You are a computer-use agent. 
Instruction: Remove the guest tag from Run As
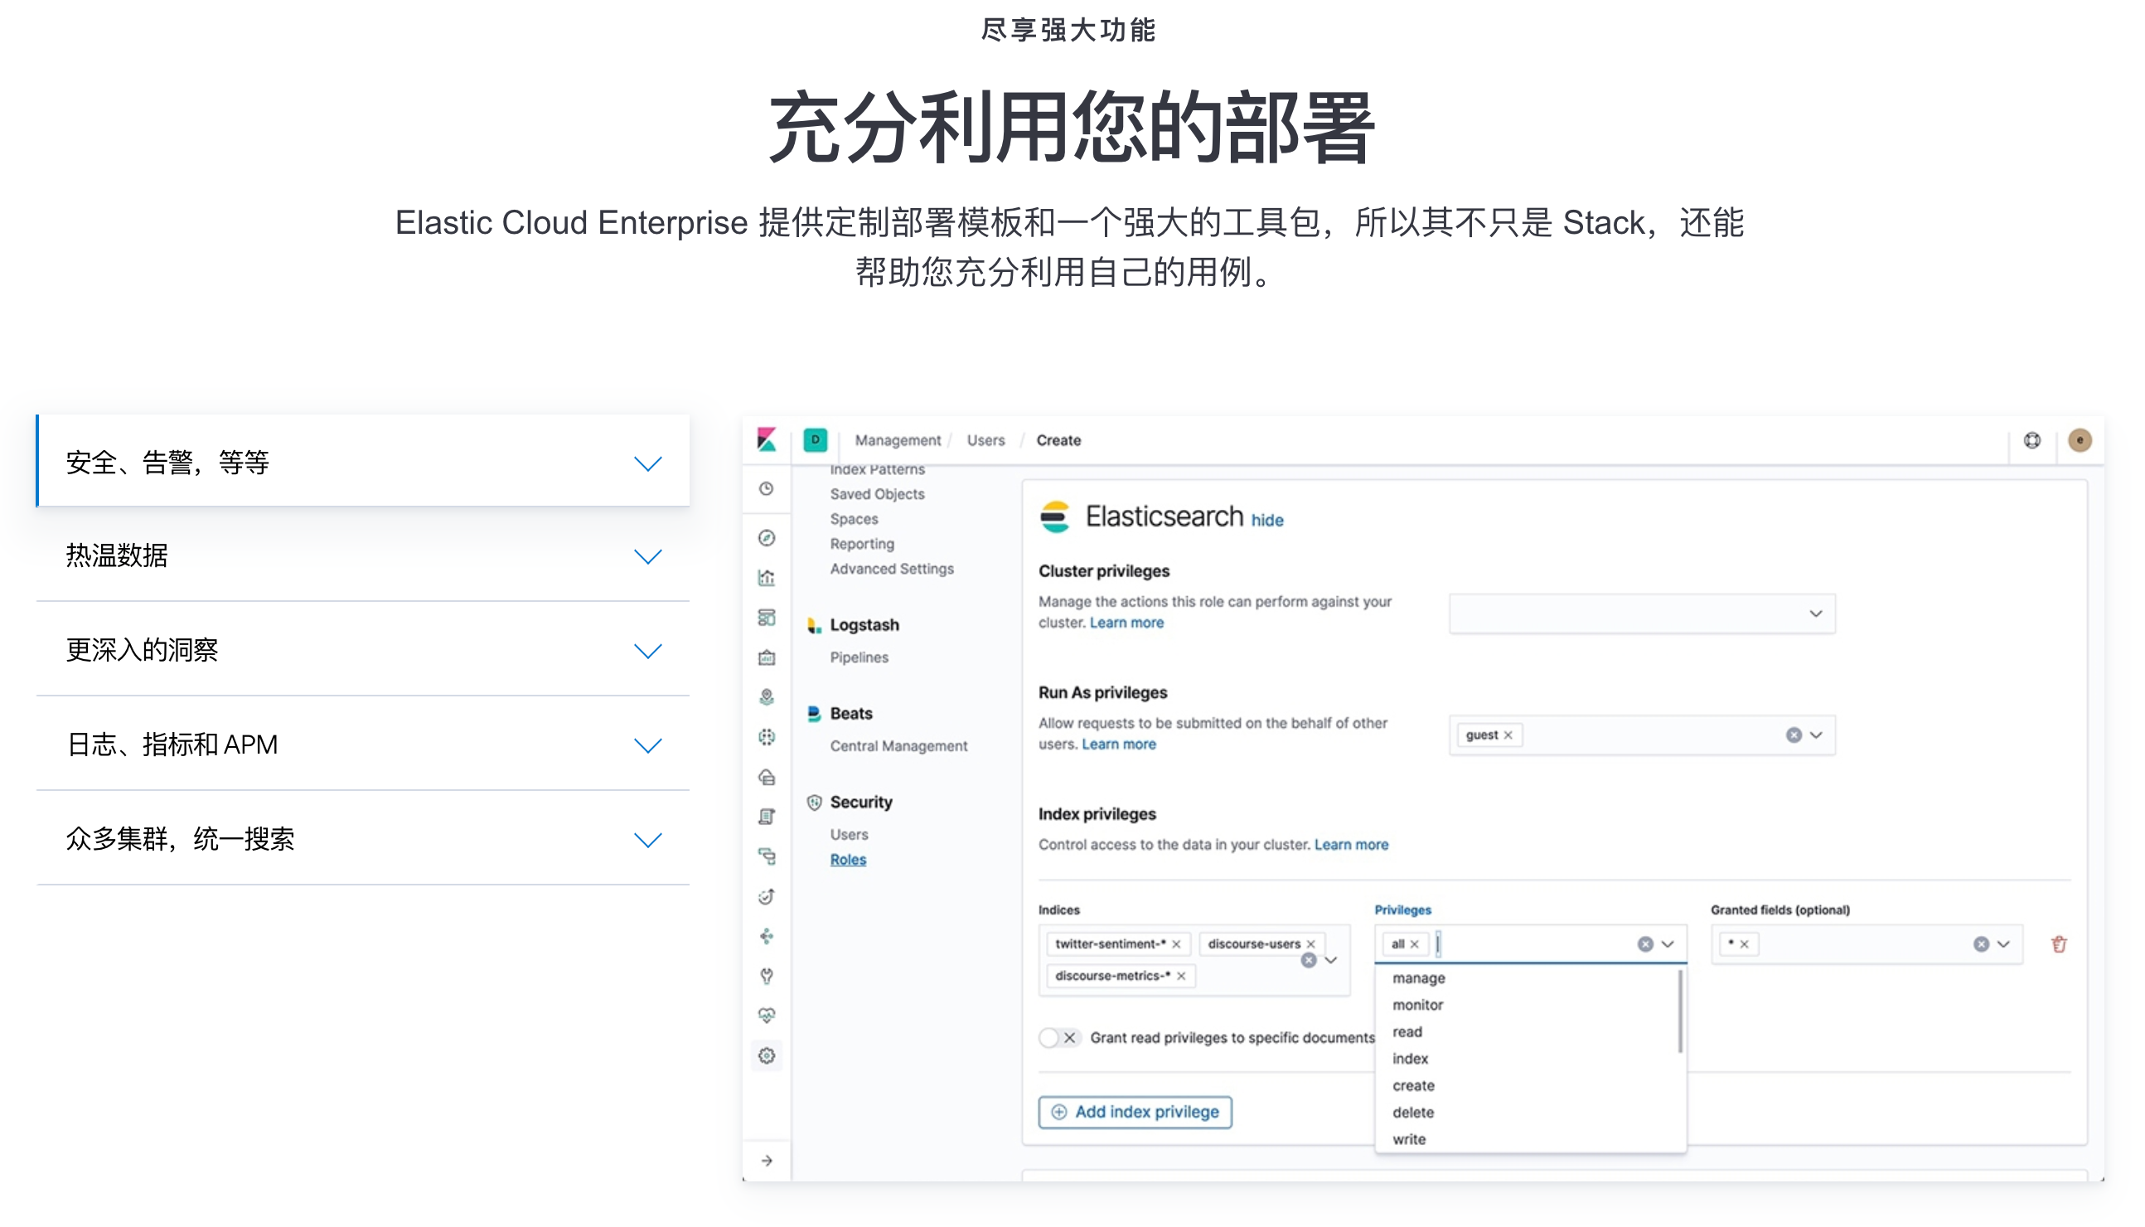[x=1509, y=735]
